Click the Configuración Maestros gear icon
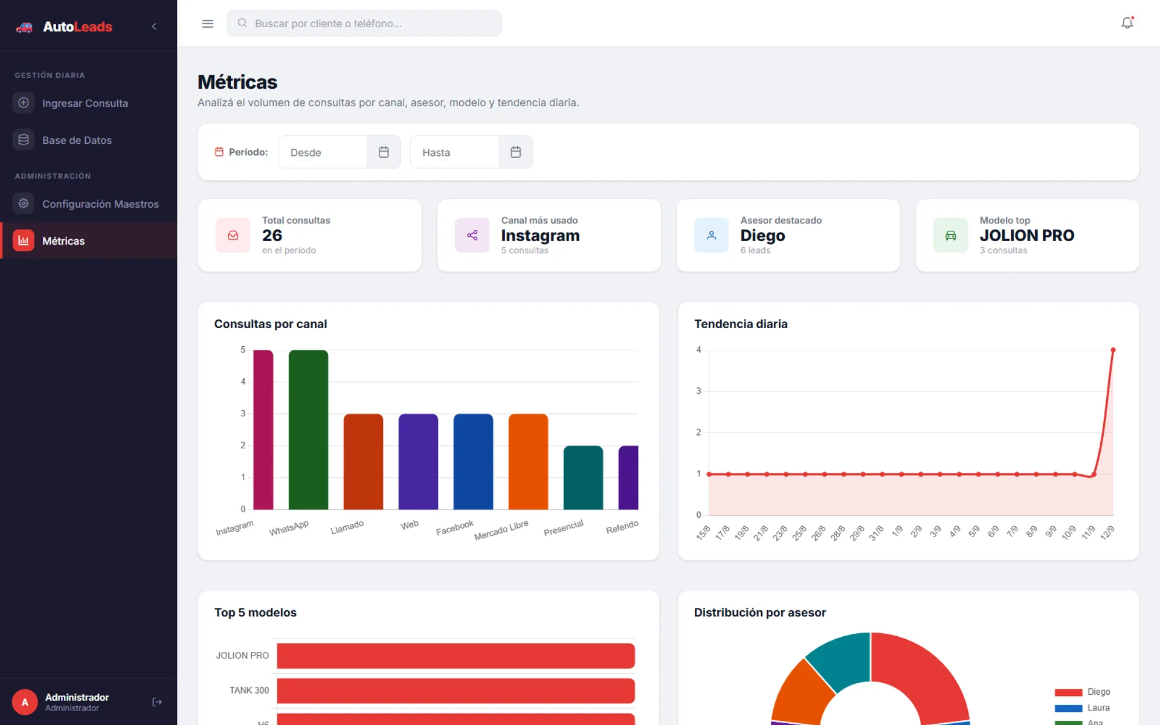1160x725 pixels. 24,204
